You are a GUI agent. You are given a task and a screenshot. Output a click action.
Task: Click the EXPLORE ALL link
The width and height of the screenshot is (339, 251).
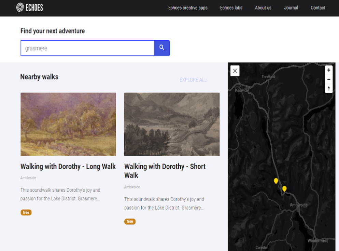click(193, 80)
